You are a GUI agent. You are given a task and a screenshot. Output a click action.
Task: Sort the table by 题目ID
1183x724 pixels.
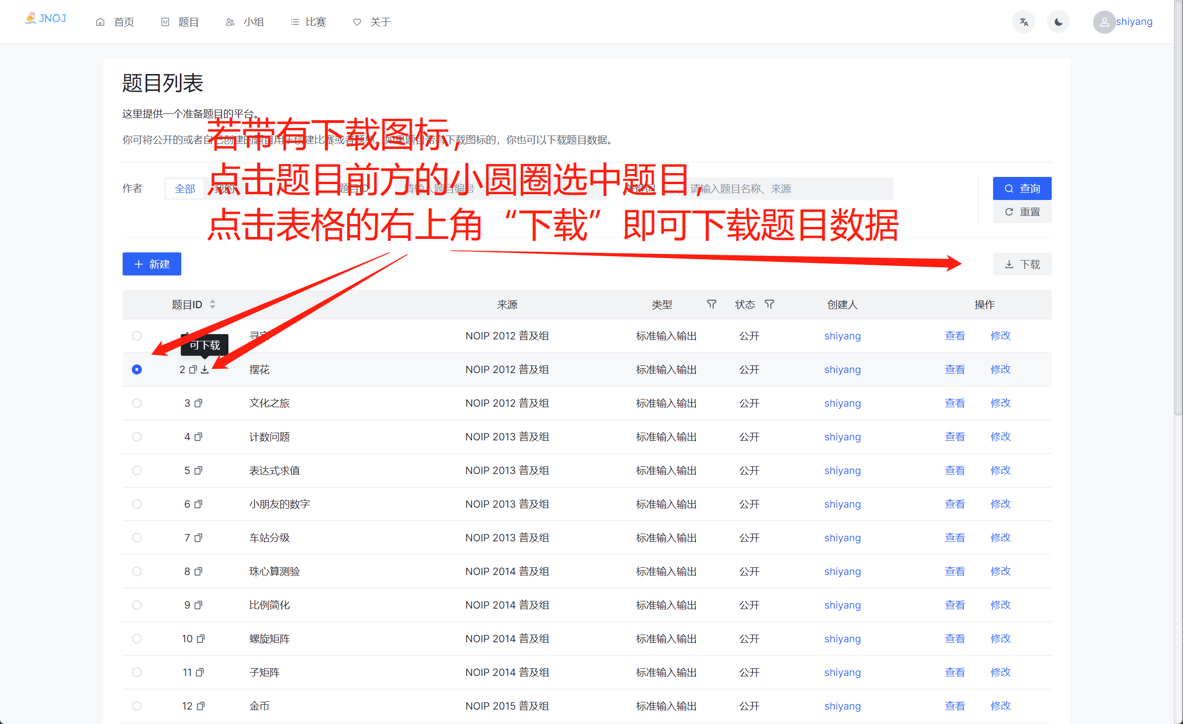pos(213,304)
